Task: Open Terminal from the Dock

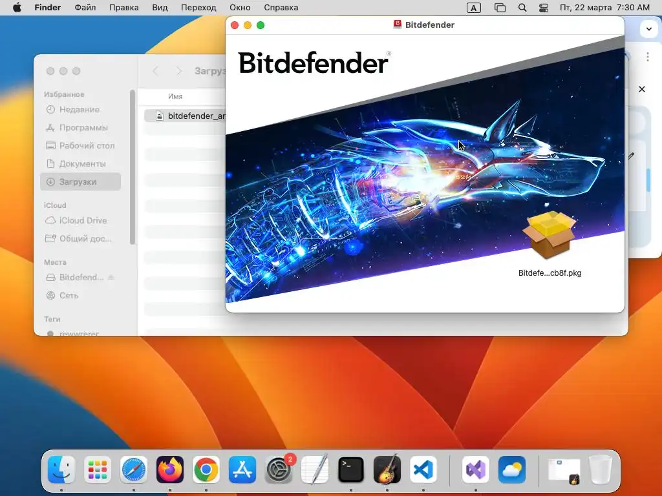Action: [x=351, y=470]
